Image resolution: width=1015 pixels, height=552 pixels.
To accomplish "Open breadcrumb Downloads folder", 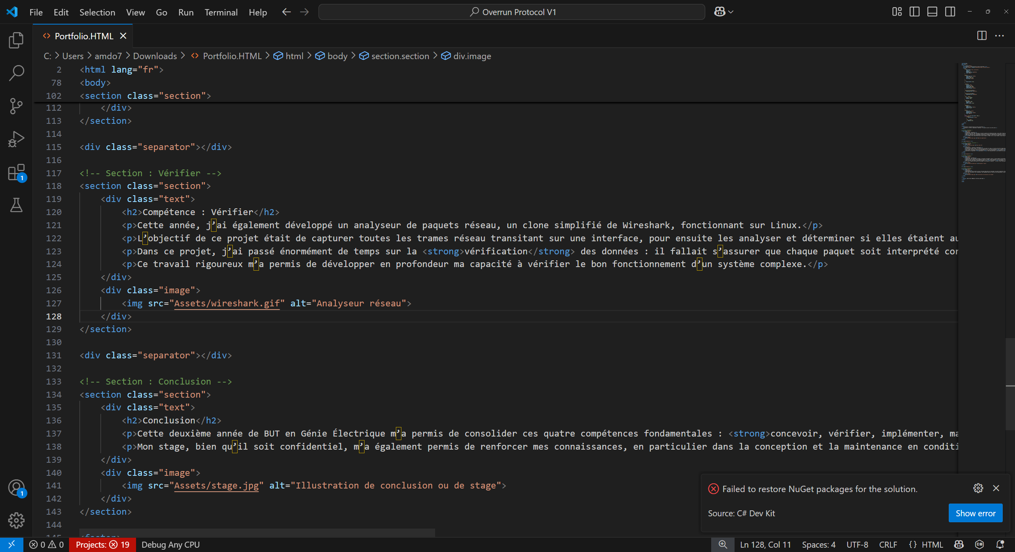I will point(155,56).
